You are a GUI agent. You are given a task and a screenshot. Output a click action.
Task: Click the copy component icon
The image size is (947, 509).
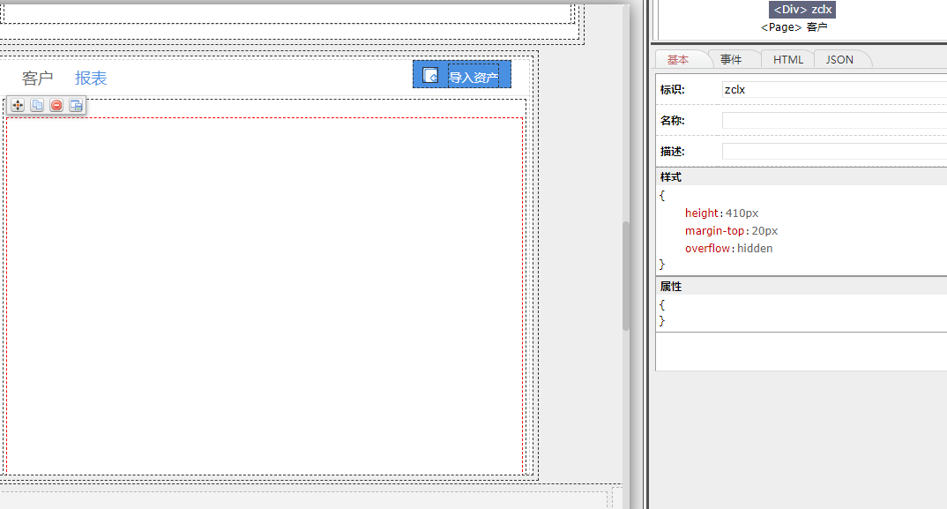37,105
